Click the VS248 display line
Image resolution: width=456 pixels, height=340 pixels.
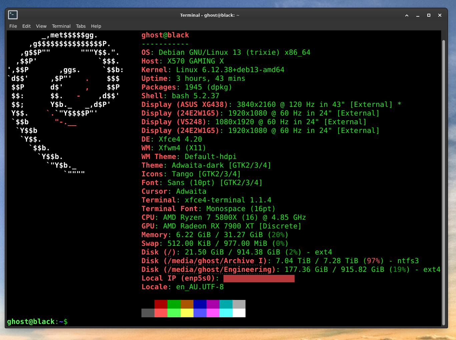coord(254,122)
